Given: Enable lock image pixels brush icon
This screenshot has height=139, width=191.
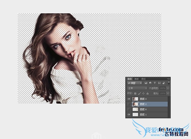Looking at the screenshot, I should (x=139, y=93).
